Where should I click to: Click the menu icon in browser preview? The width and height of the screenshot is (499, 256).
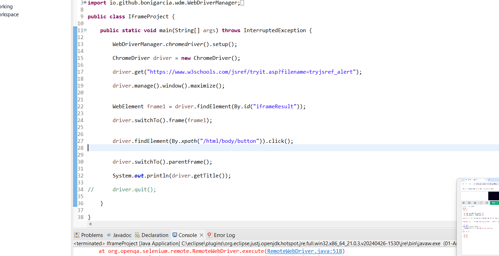[469, 203]
